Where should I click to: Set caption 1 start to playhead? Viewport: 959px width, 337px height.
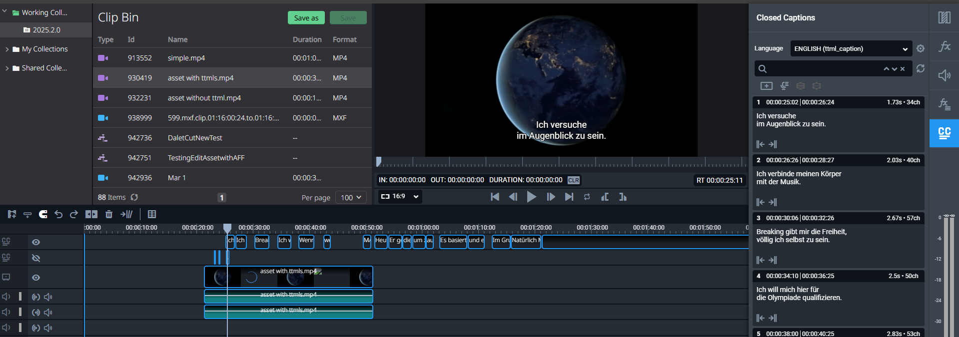click(760, 144)
